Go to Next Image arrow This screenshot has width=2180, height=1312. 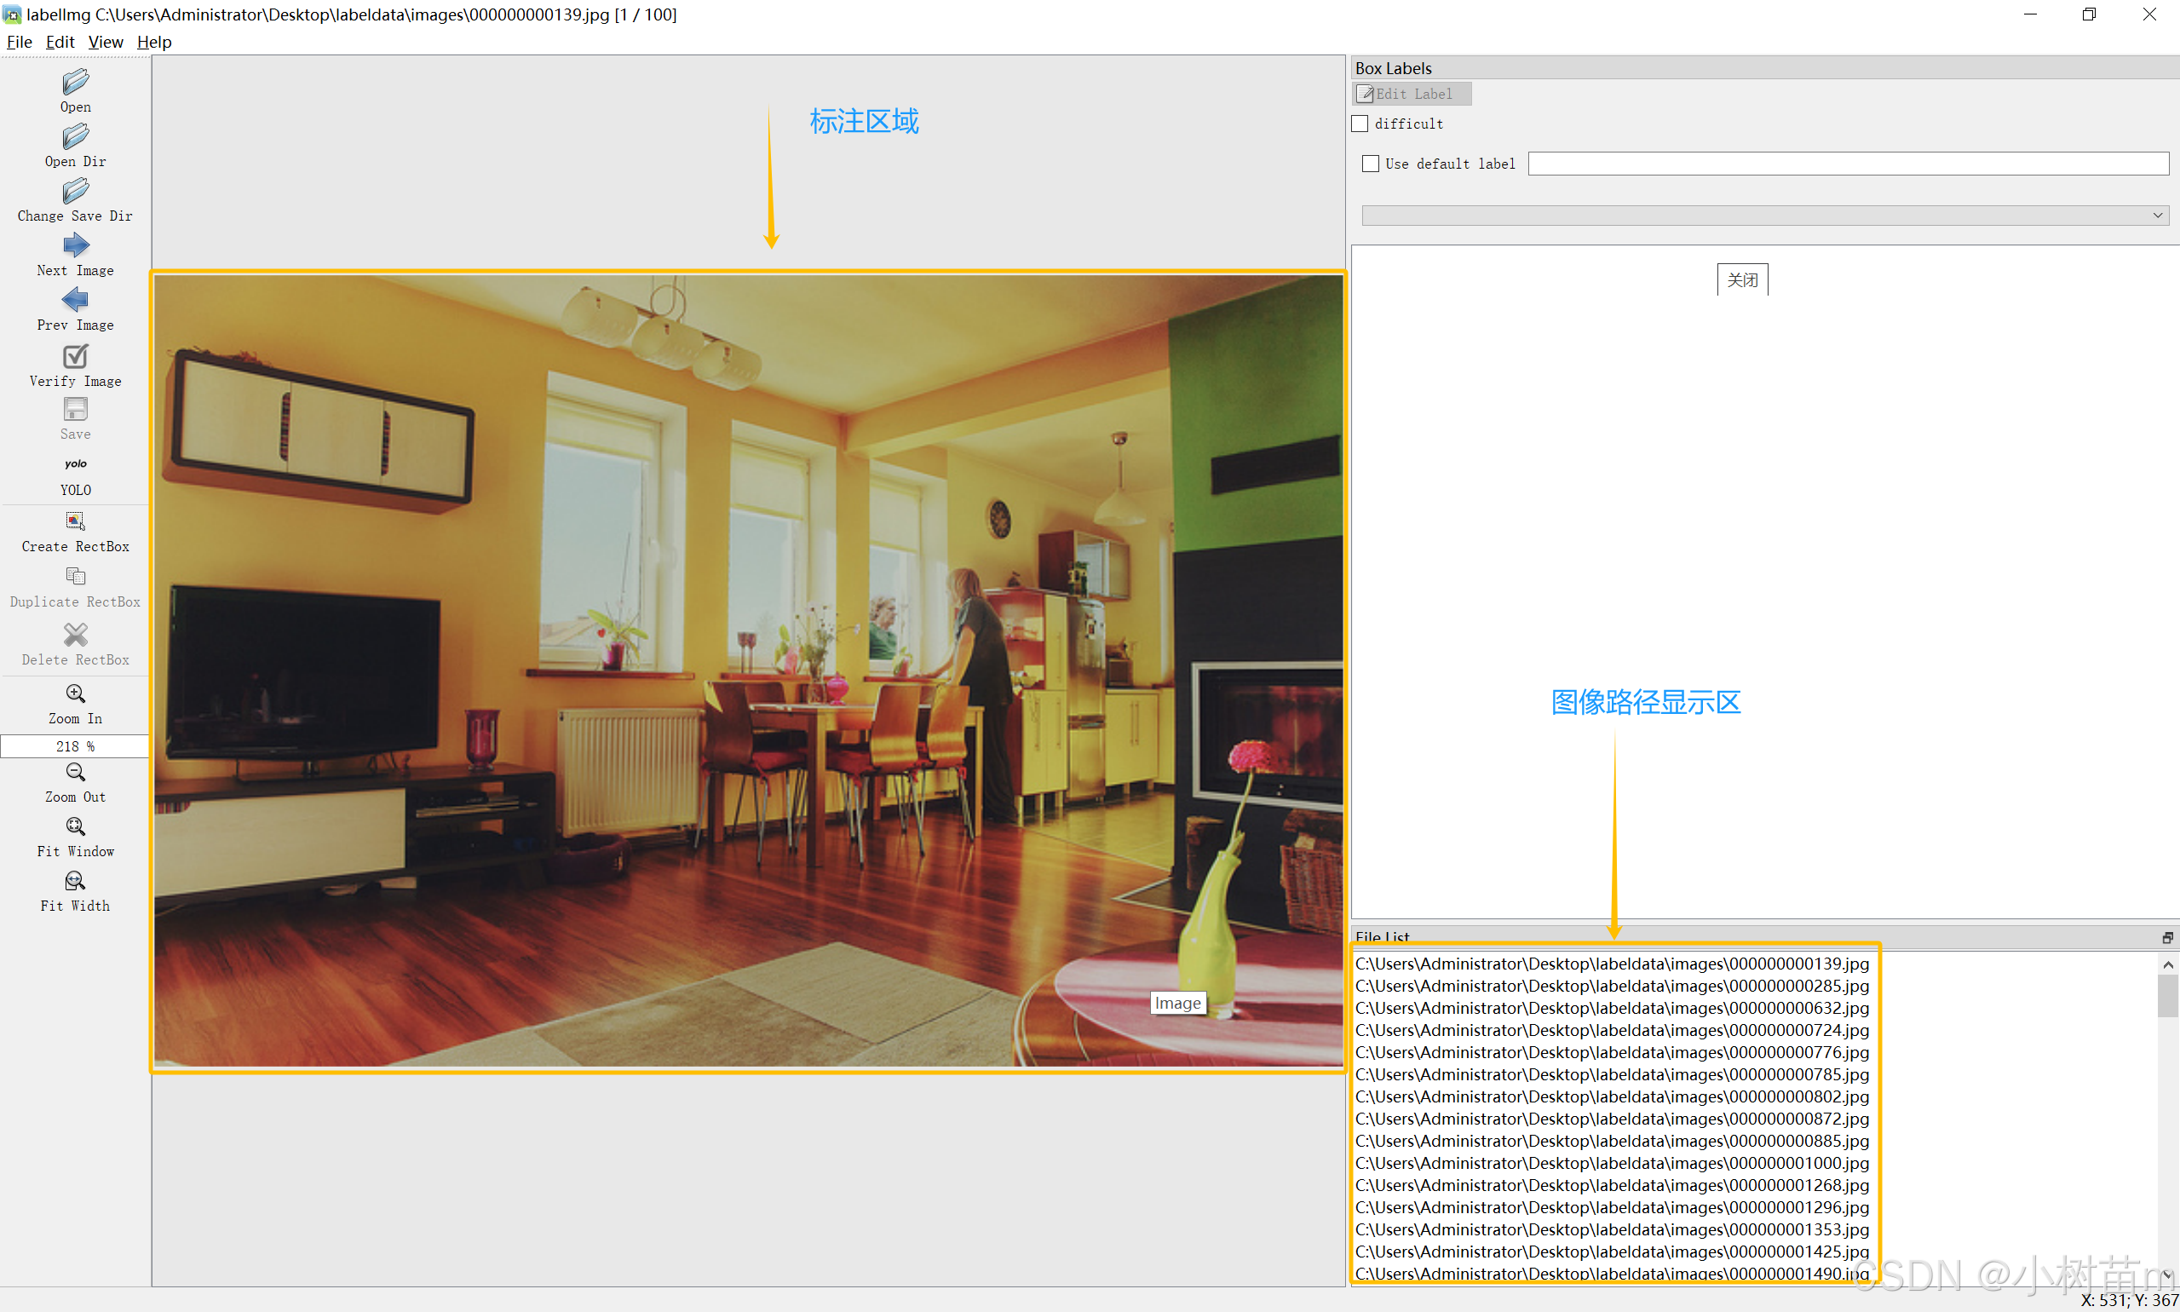click(x=75, y=245)
